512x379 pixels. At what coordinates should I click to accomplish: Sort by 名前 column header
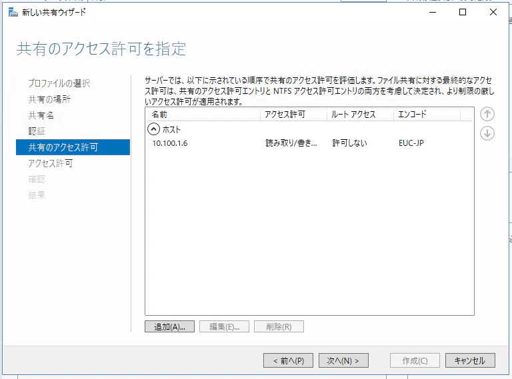click(203, 115)
